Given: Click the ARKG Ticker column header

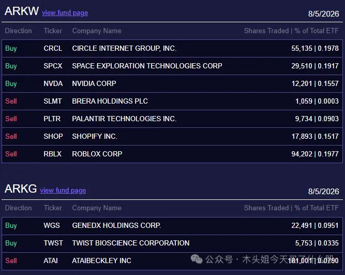Looking at the screenshot, I should [53, 208].
